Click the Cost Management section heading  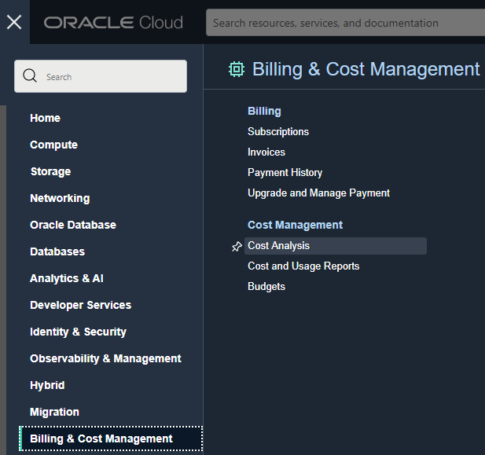point(295,225)
